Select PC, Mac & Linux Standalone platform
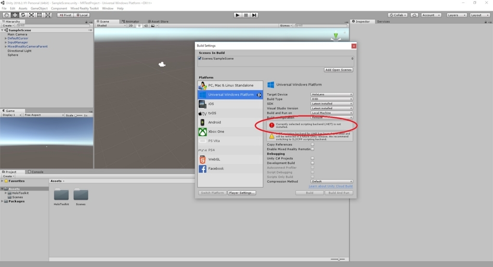493x267 pixels. point(230,86)
